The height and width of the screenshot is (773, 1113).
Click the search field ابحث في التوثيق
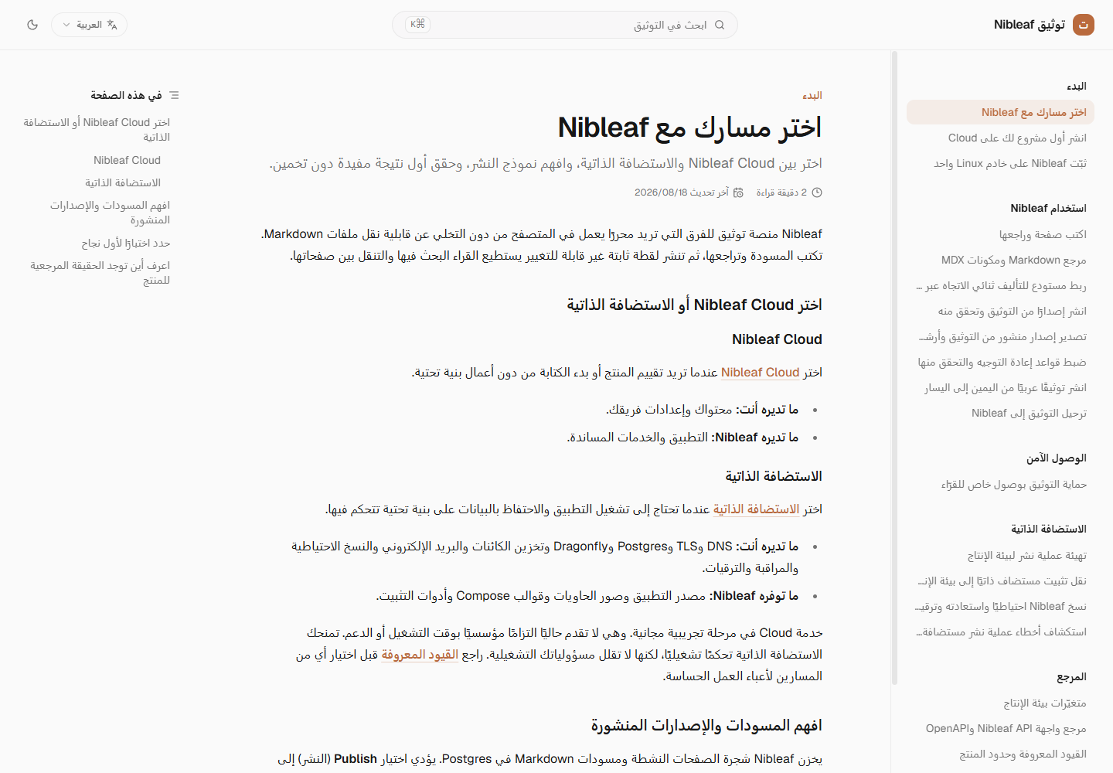coord(565,25)
